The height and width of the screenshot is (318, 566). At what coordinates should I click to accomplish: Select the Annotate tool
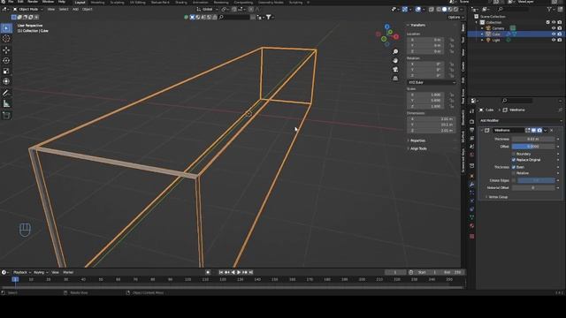[x=6, y=93]
